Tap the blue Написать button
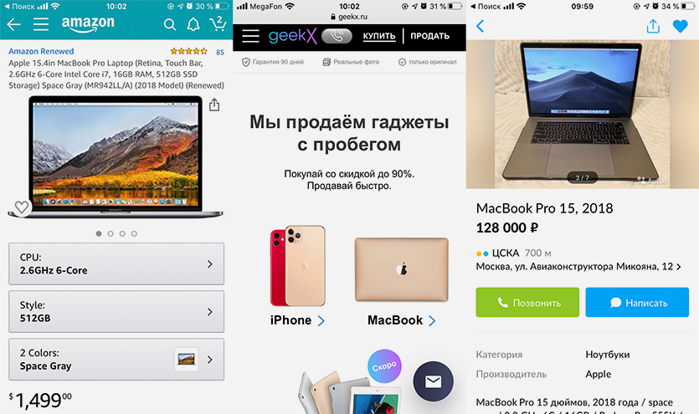The width and height of the screenshot is (699, 414). tap(637, 302)
